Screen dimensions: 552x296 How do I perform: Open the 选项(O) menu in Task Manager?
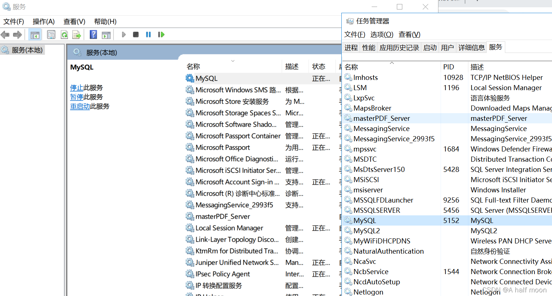[x=382, y=34]
